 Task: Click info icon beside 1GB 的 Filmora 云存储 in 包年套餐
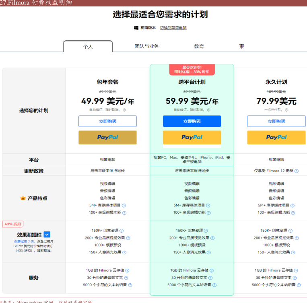pos(127,271)
